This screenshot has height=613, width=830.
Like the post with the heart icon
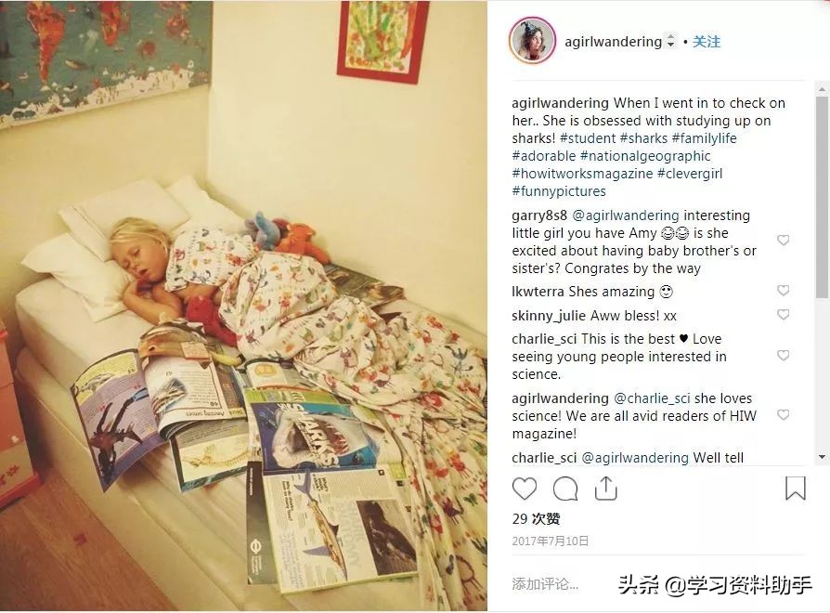[x=525, y=488]
